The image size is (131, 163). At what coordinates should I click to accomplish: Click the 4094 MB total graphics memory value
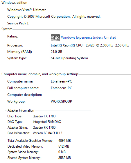(x=64, y=141)
